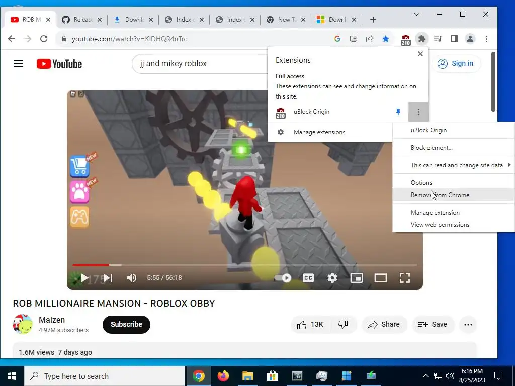This screenshot has width=515, height=386.
Task: Click the taskbar search box
Action: 105,376
